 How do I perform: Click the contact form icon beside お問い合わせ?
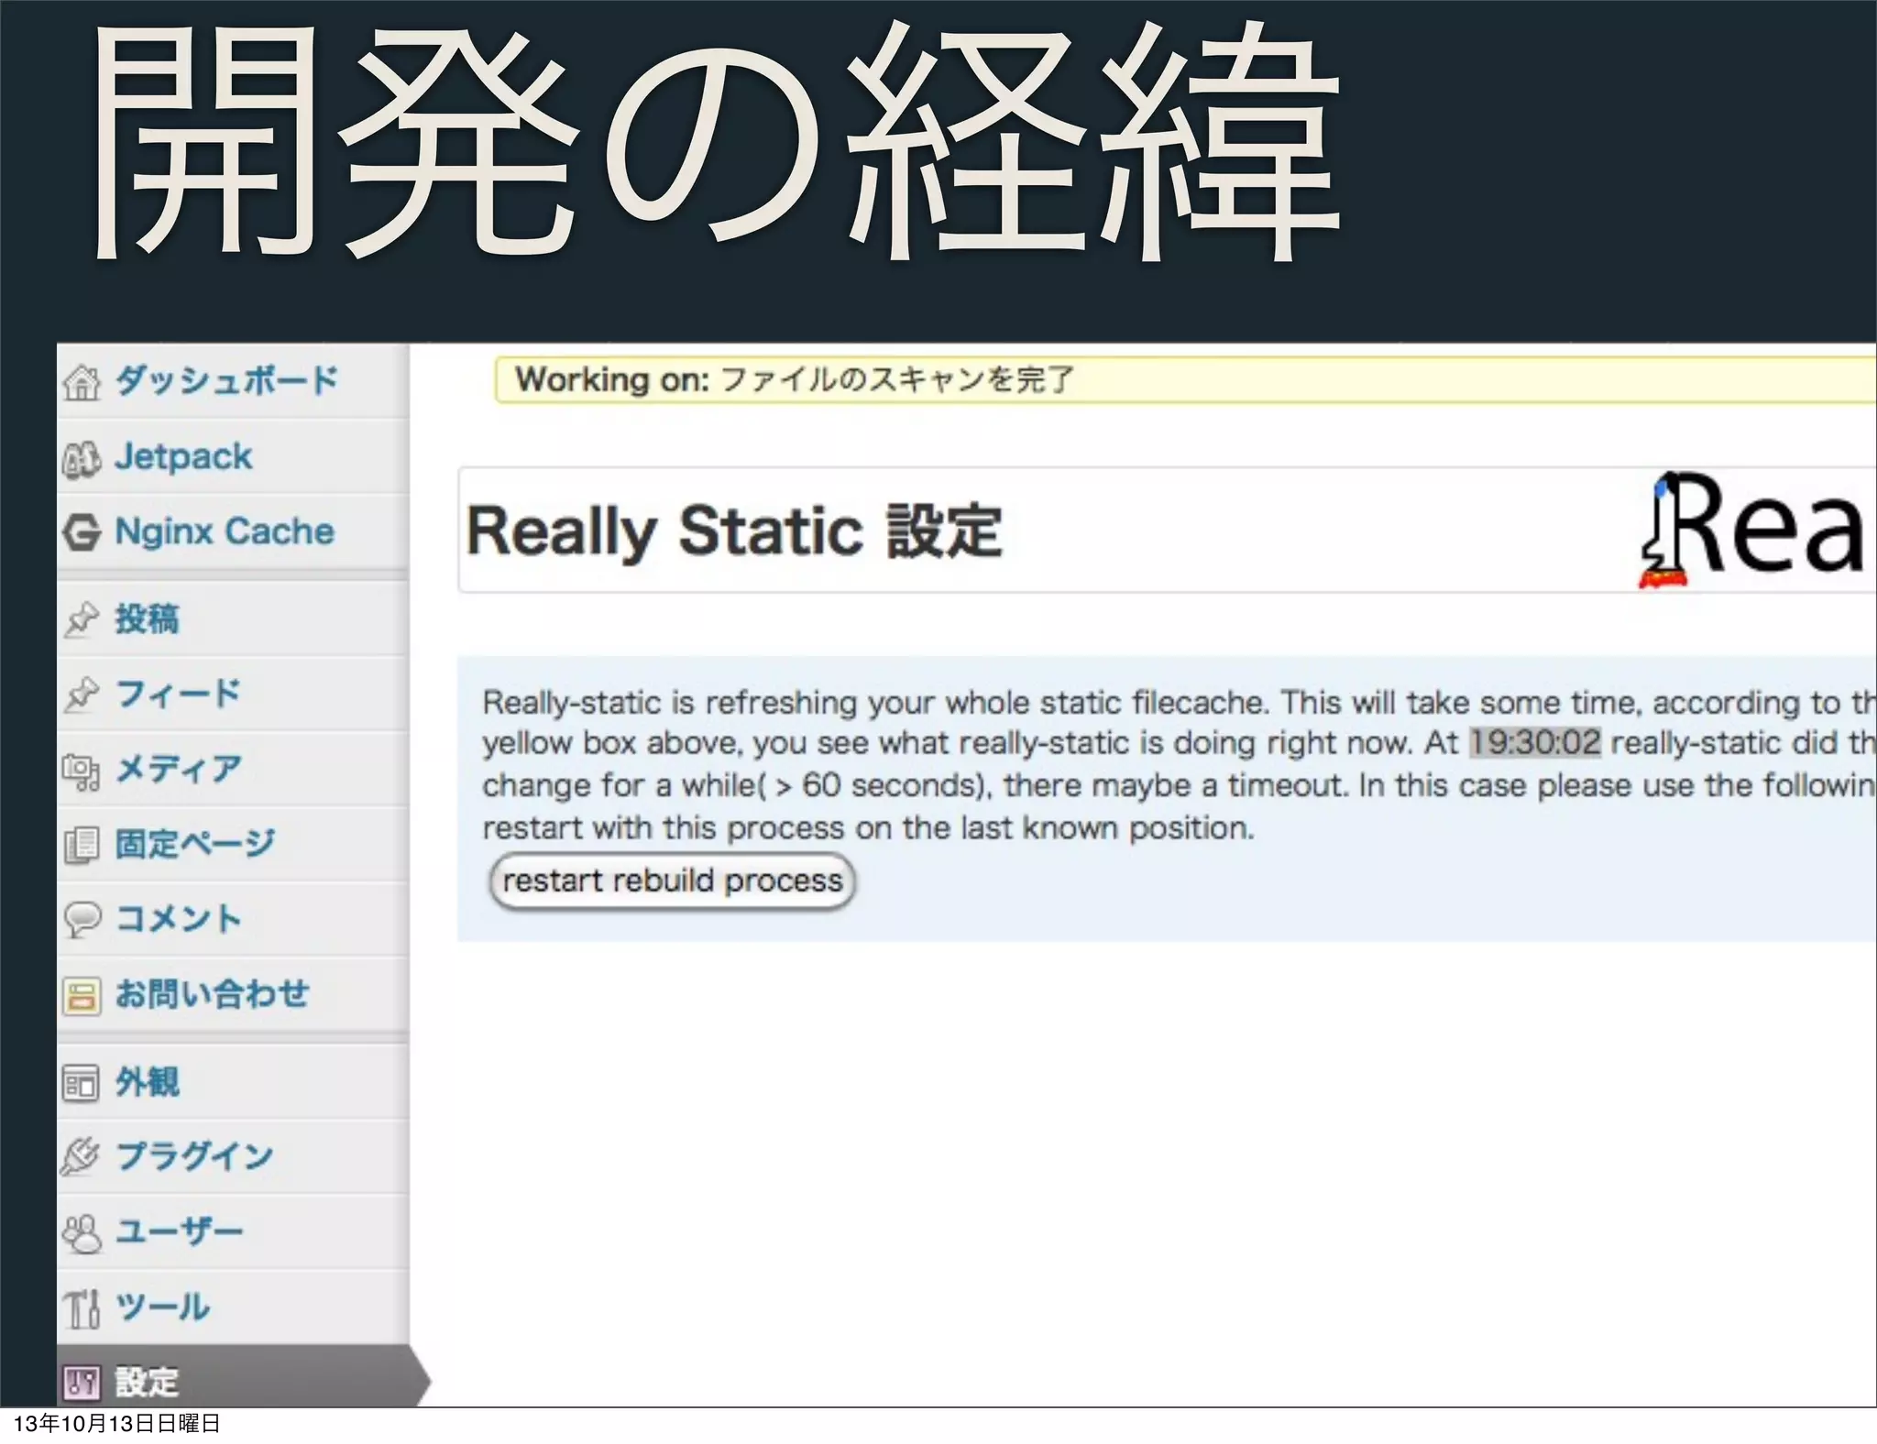click(82, 995)
